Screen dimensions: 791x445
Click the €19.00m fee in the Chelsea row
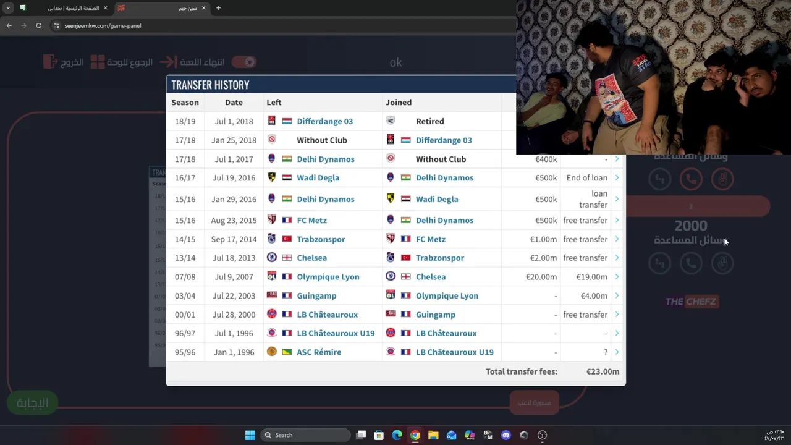click(x=591, y=277)
